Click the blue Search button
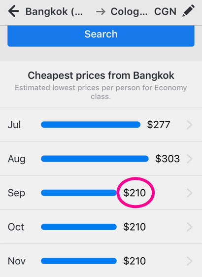This screenshot has height=277, width=202. coord(101,36)
